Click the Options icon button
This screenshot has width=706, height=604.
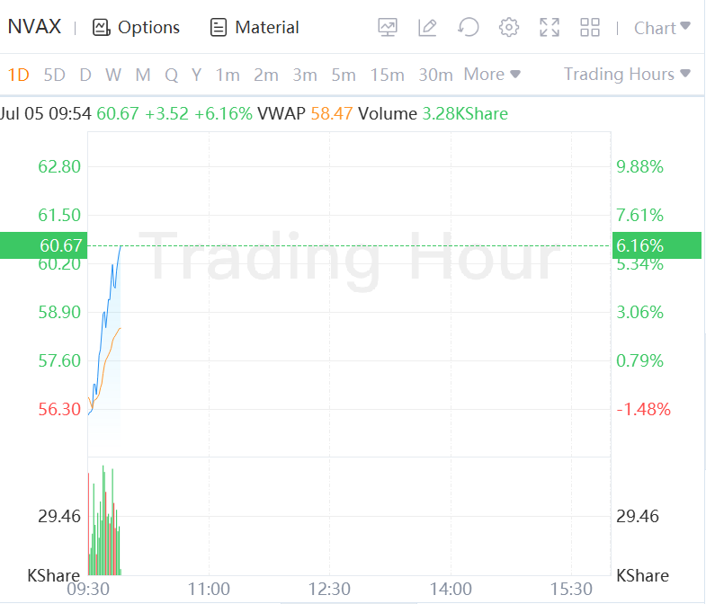pos(101,28)
